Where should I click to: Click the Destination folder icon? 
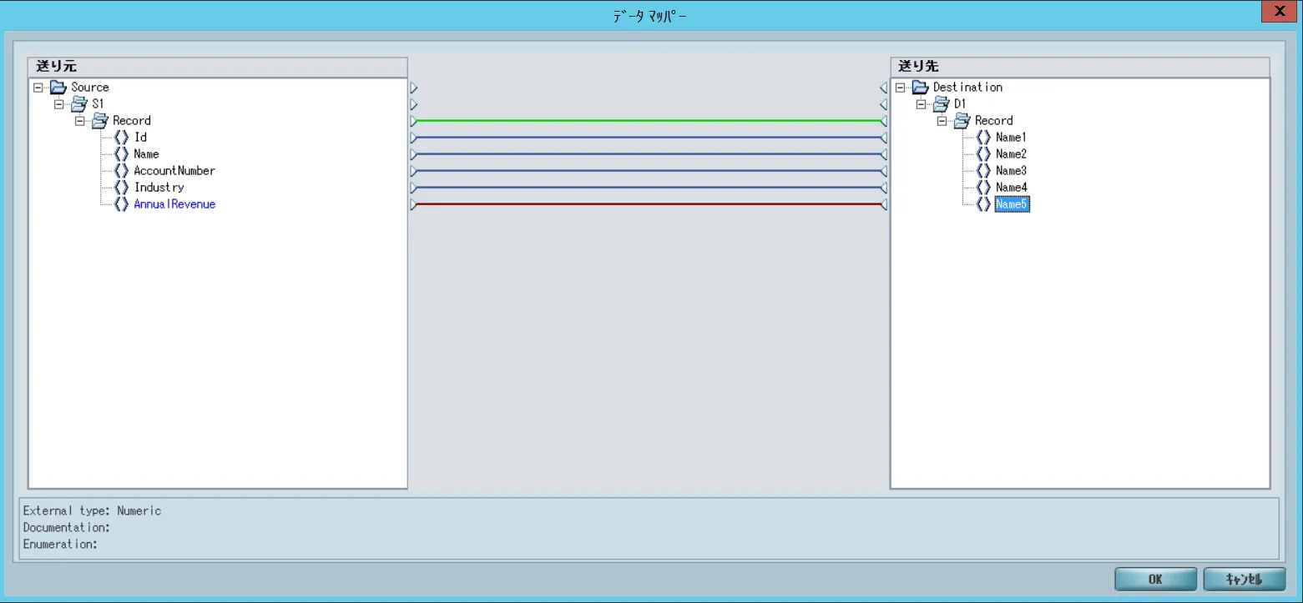(920, 88)
